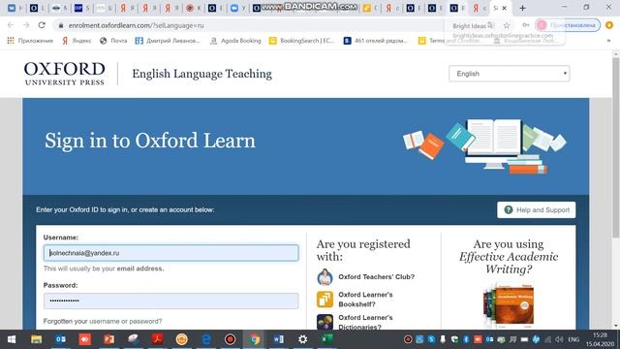
Task: Switch to the Zoom tab with the camera icon
Action: click(x=234, y=8)
